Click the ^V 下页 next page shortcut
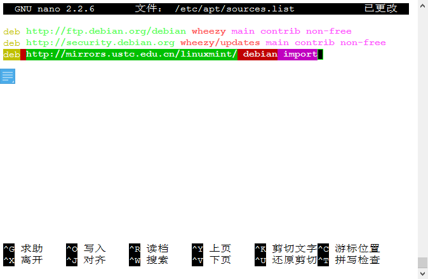This screenshot has width=428, height=279. 211,260
